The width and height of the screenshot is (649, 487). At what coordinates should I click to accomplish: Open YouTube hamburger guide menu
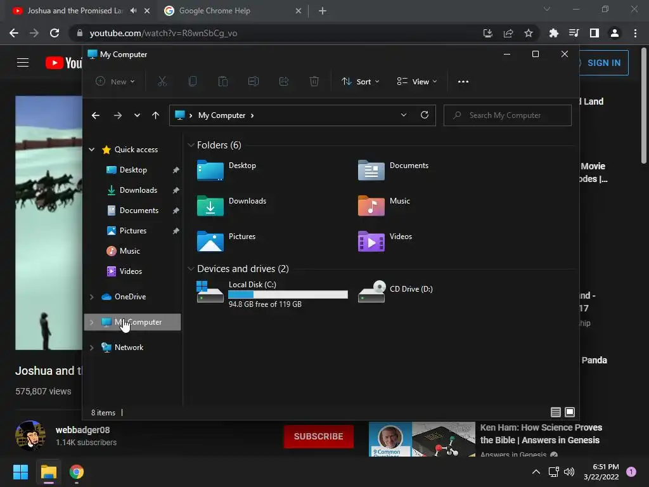click(23, 63)
